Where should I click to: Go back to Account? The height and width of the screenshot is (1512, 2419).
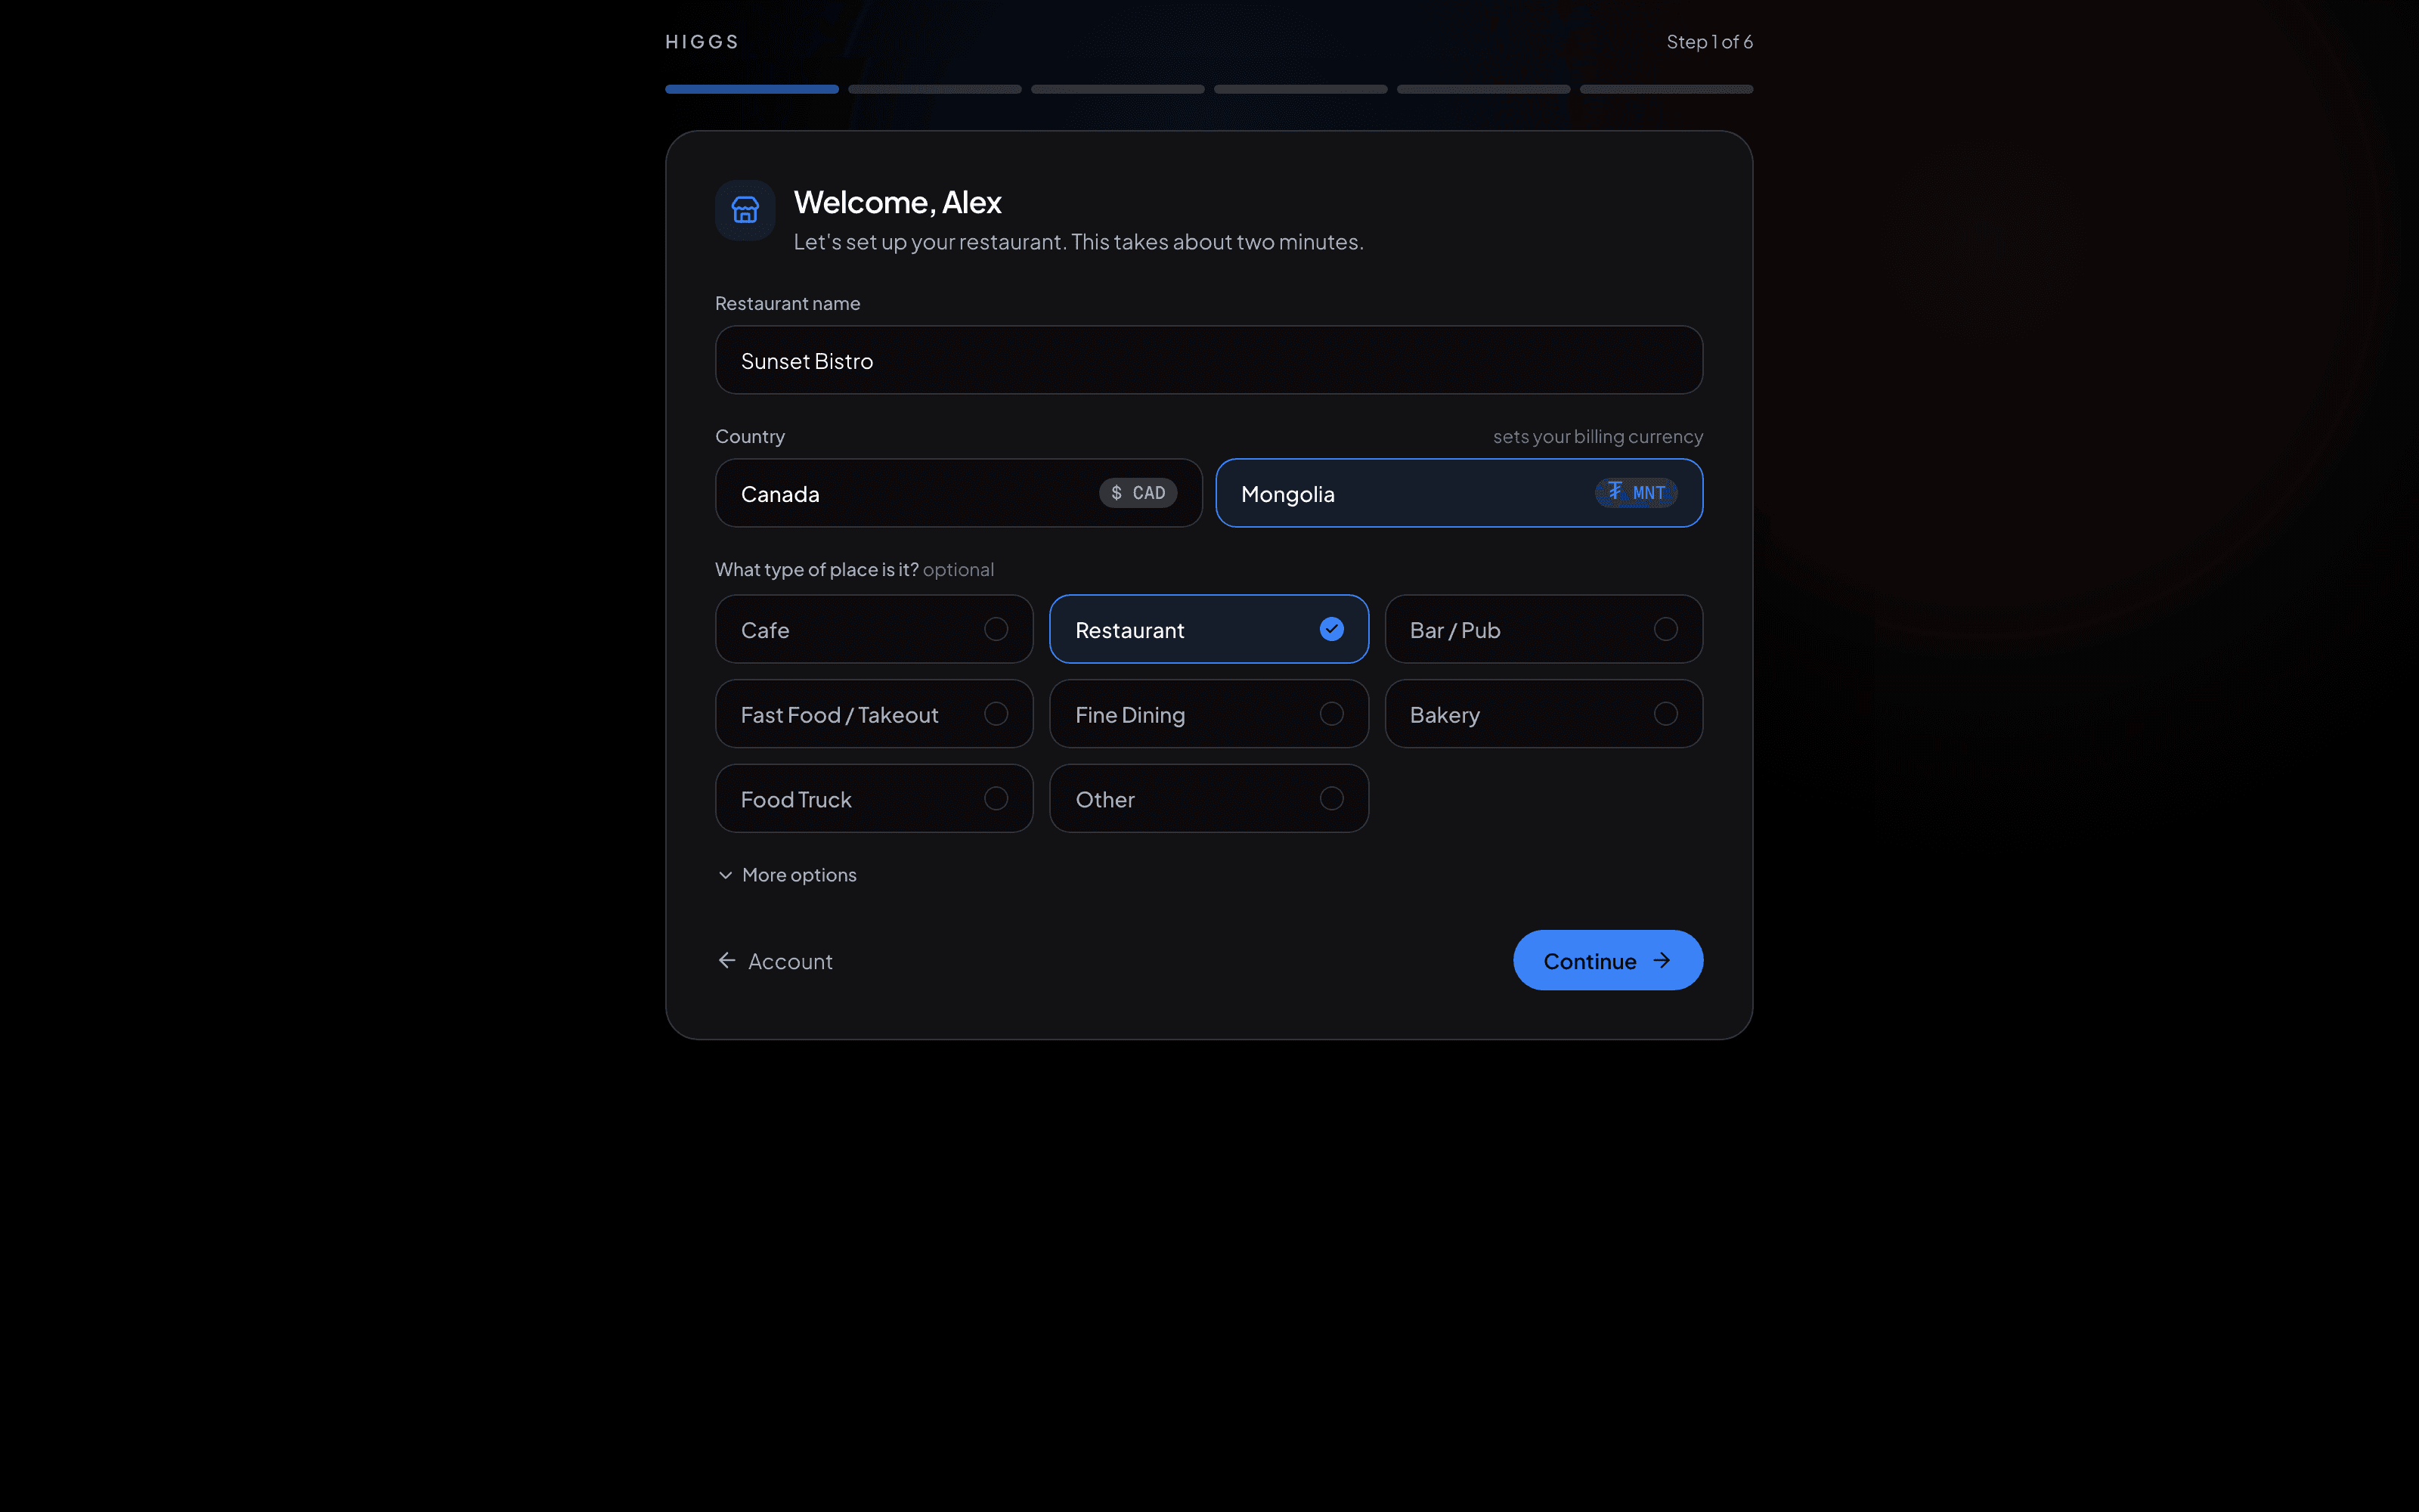pos(775,961)
